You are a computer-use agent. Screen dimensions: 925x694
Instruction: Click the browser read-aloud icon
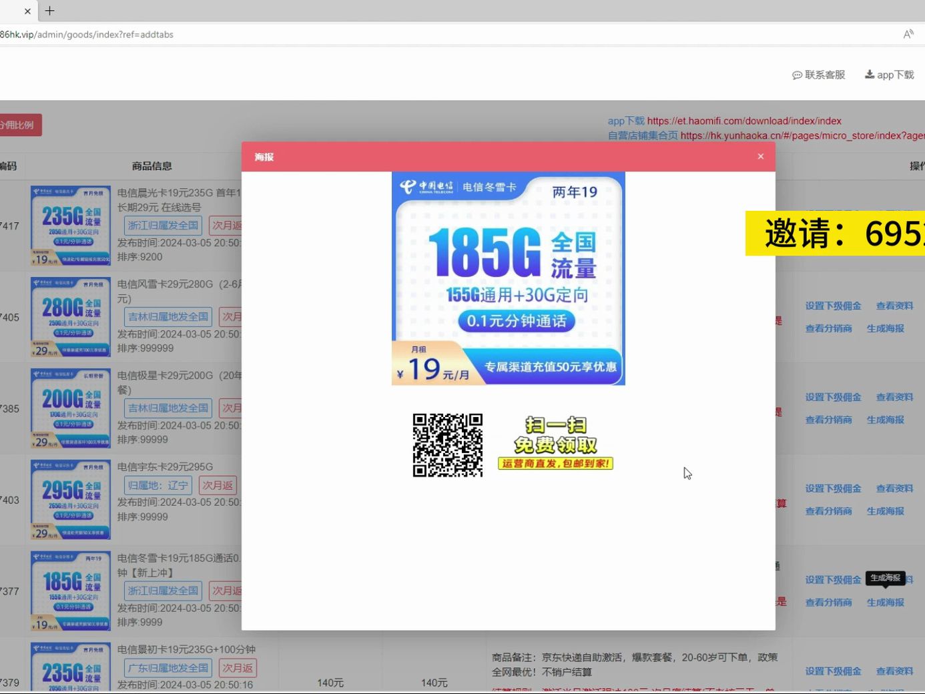pos(908,34)
